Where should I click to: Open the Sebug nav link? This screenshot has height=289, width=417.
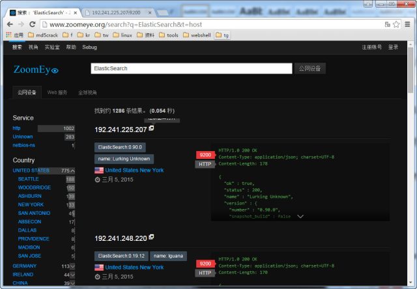(x=90, y=48)
